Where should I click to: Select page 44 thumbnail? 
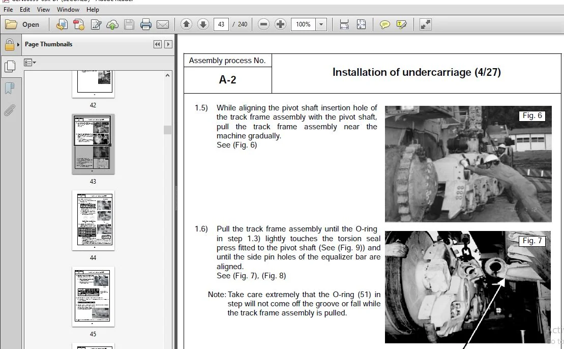coord(93,221)
